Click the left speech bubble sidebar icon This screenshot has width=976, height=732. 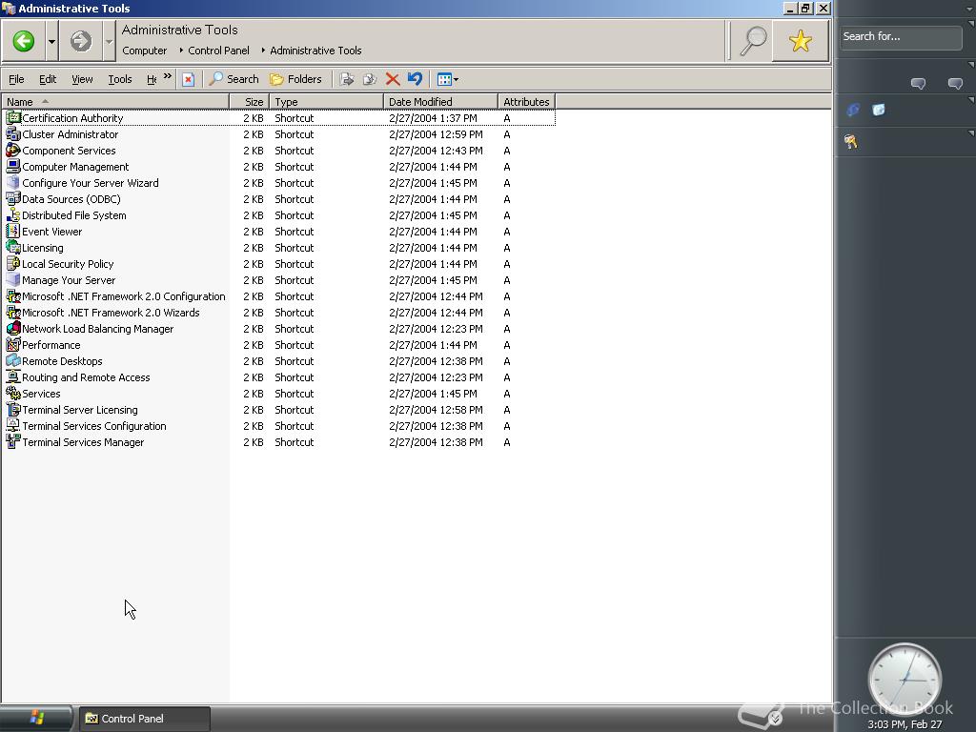tap(918, 84)
